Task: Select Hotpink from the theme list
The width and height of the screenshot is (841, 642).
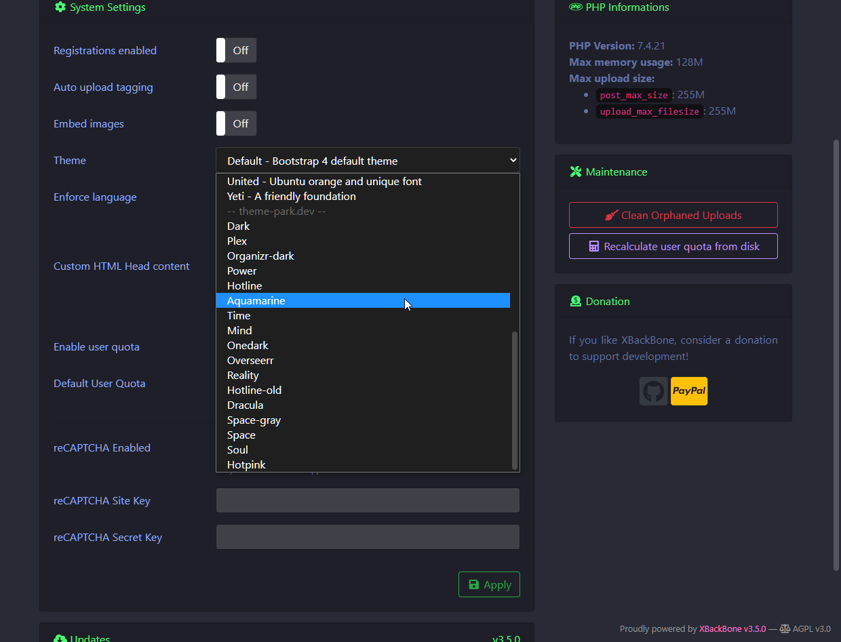Action: click(246, 465)
